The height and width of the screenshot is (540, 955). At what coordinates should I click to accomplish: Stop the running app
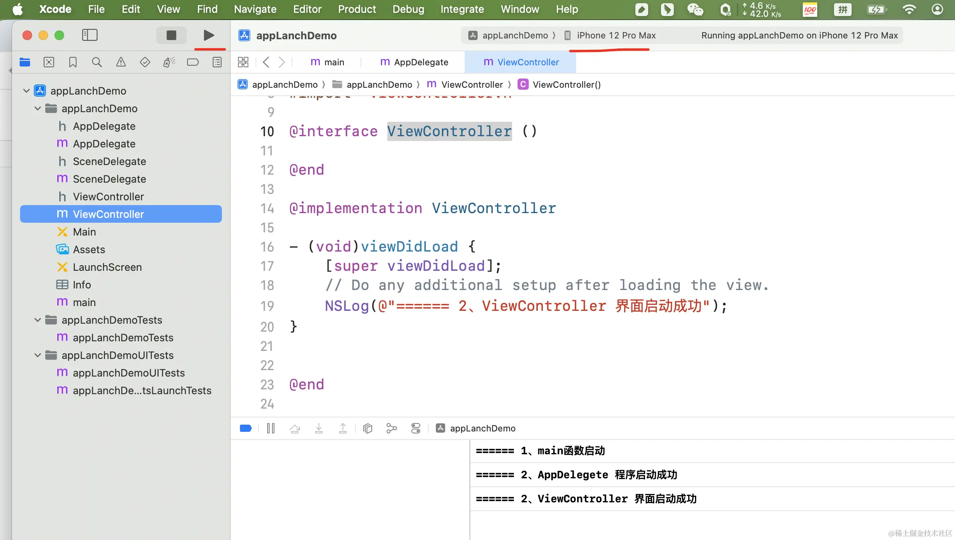point(171,35)
